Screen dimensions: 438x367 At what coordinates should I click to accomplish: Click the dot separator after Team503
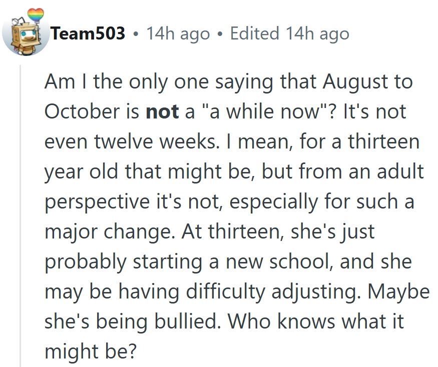[x=136, y=34]
